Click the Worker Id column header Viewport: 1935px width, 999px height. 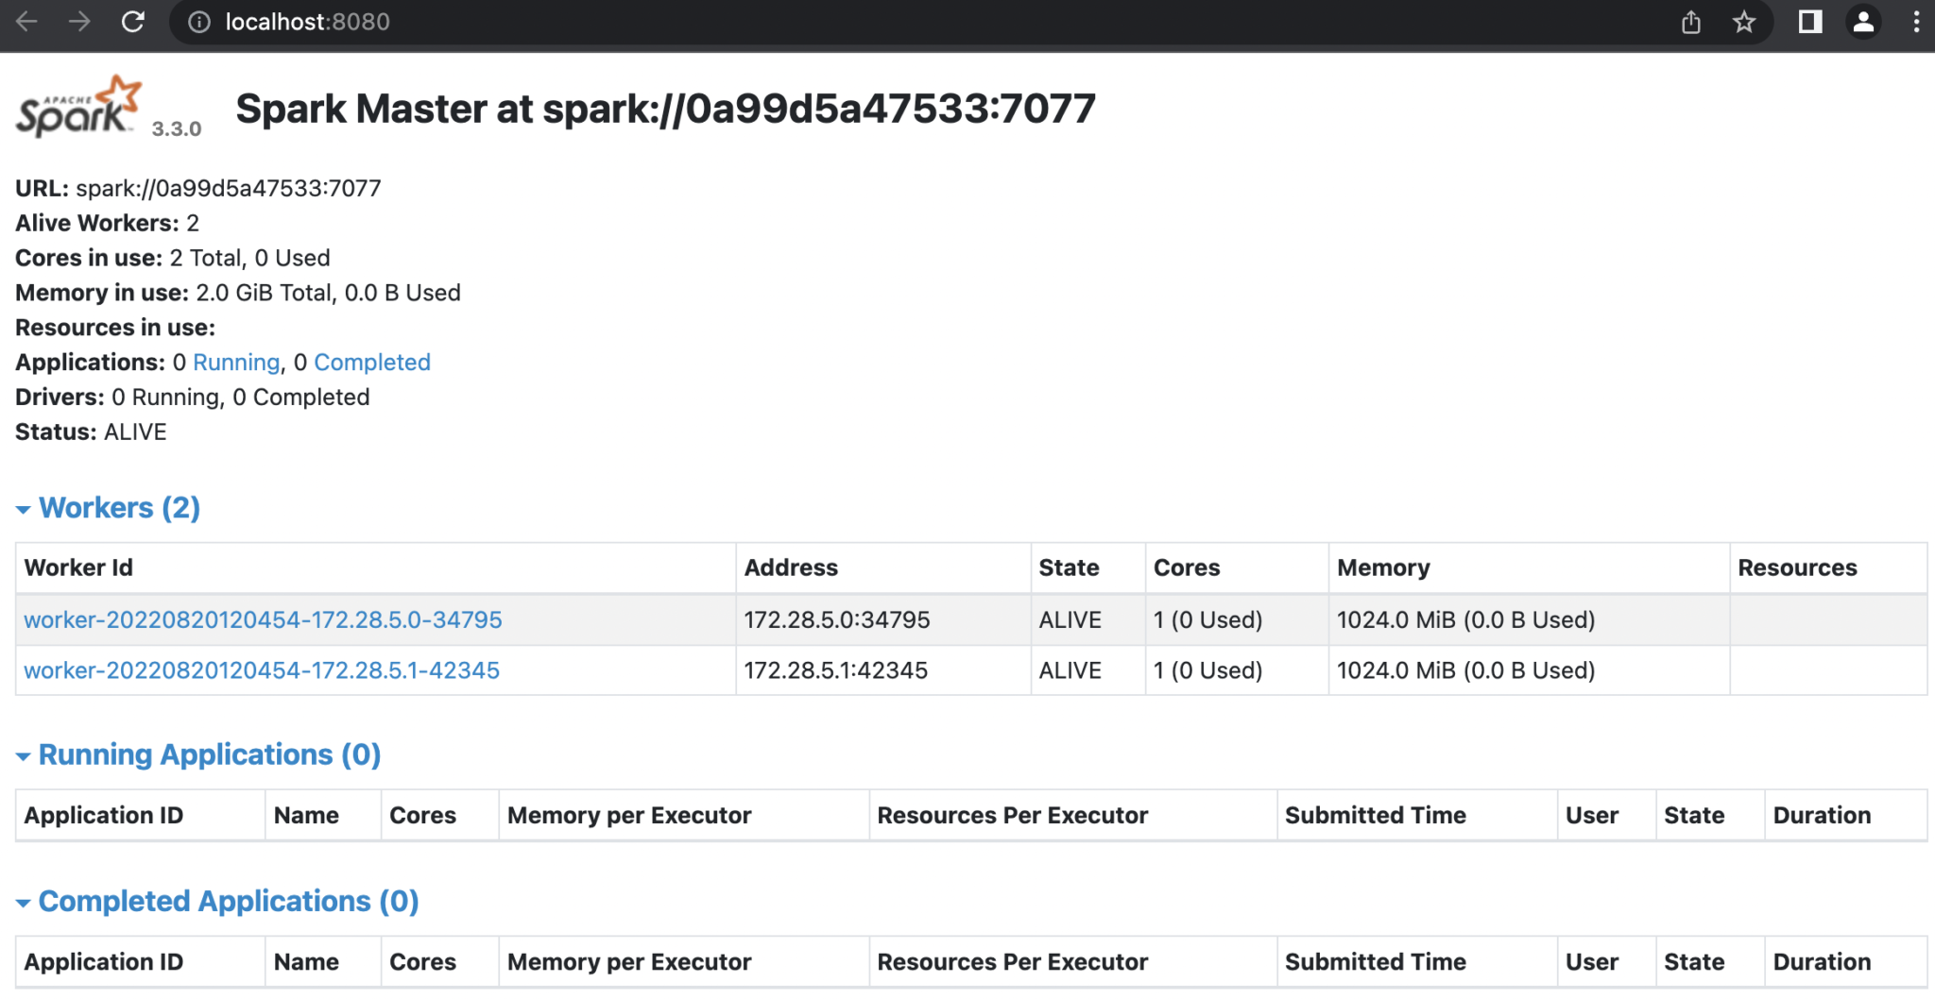pos(78,567)
